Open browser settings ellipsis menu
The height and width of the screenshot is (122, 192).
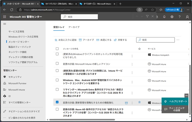coord(188,10)
